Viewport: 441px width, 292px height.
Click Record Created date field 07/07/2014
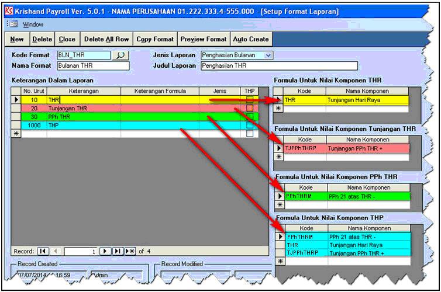click(51, 275)
